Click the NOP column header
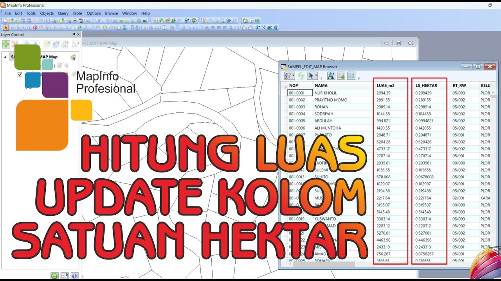The image size is (501, 281). pyautogui.click(x=300, y=85)
